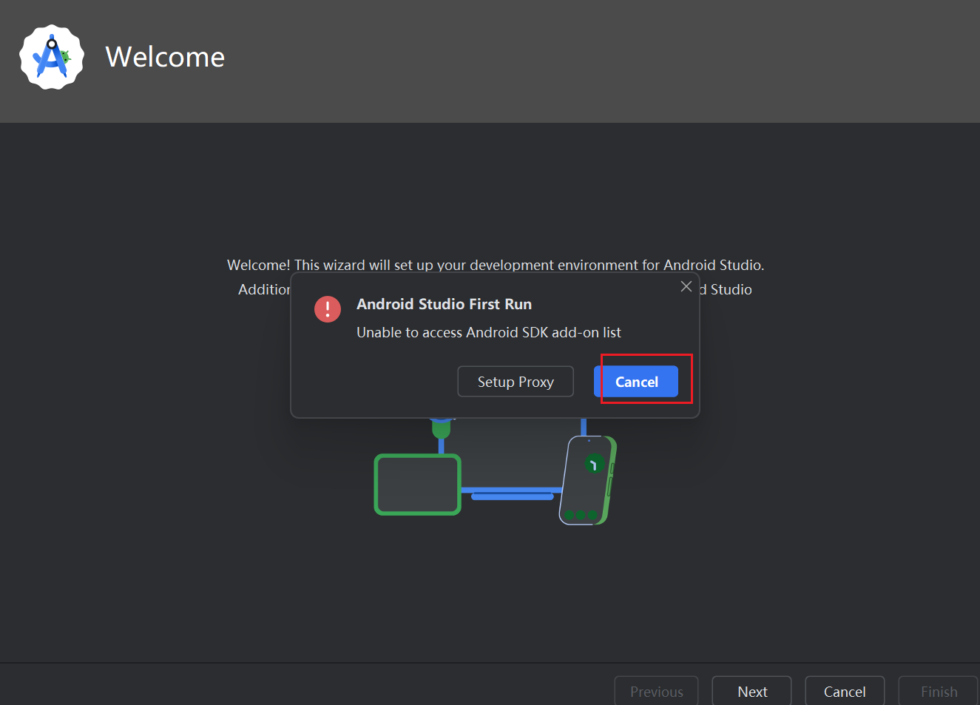Click the Welcome header text
The width and height of the screenshot is (980, 705).
click(x=165, y=57)
